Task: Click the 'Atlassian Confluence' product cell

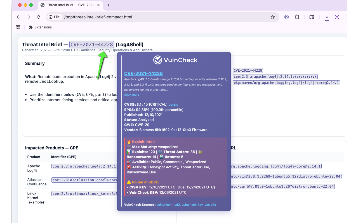Action: (x=37, y=182)
